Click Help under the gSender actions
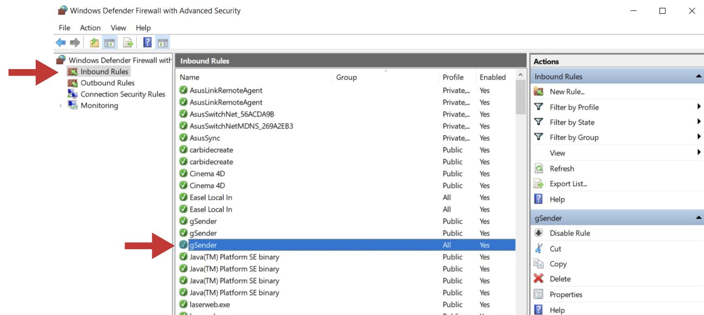This screenshot has height=315, width=704. [557, 310]
